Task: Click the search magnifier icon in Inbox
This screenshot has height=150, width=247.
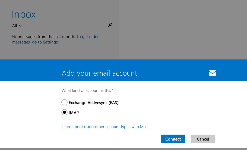Action: [110, 25]
